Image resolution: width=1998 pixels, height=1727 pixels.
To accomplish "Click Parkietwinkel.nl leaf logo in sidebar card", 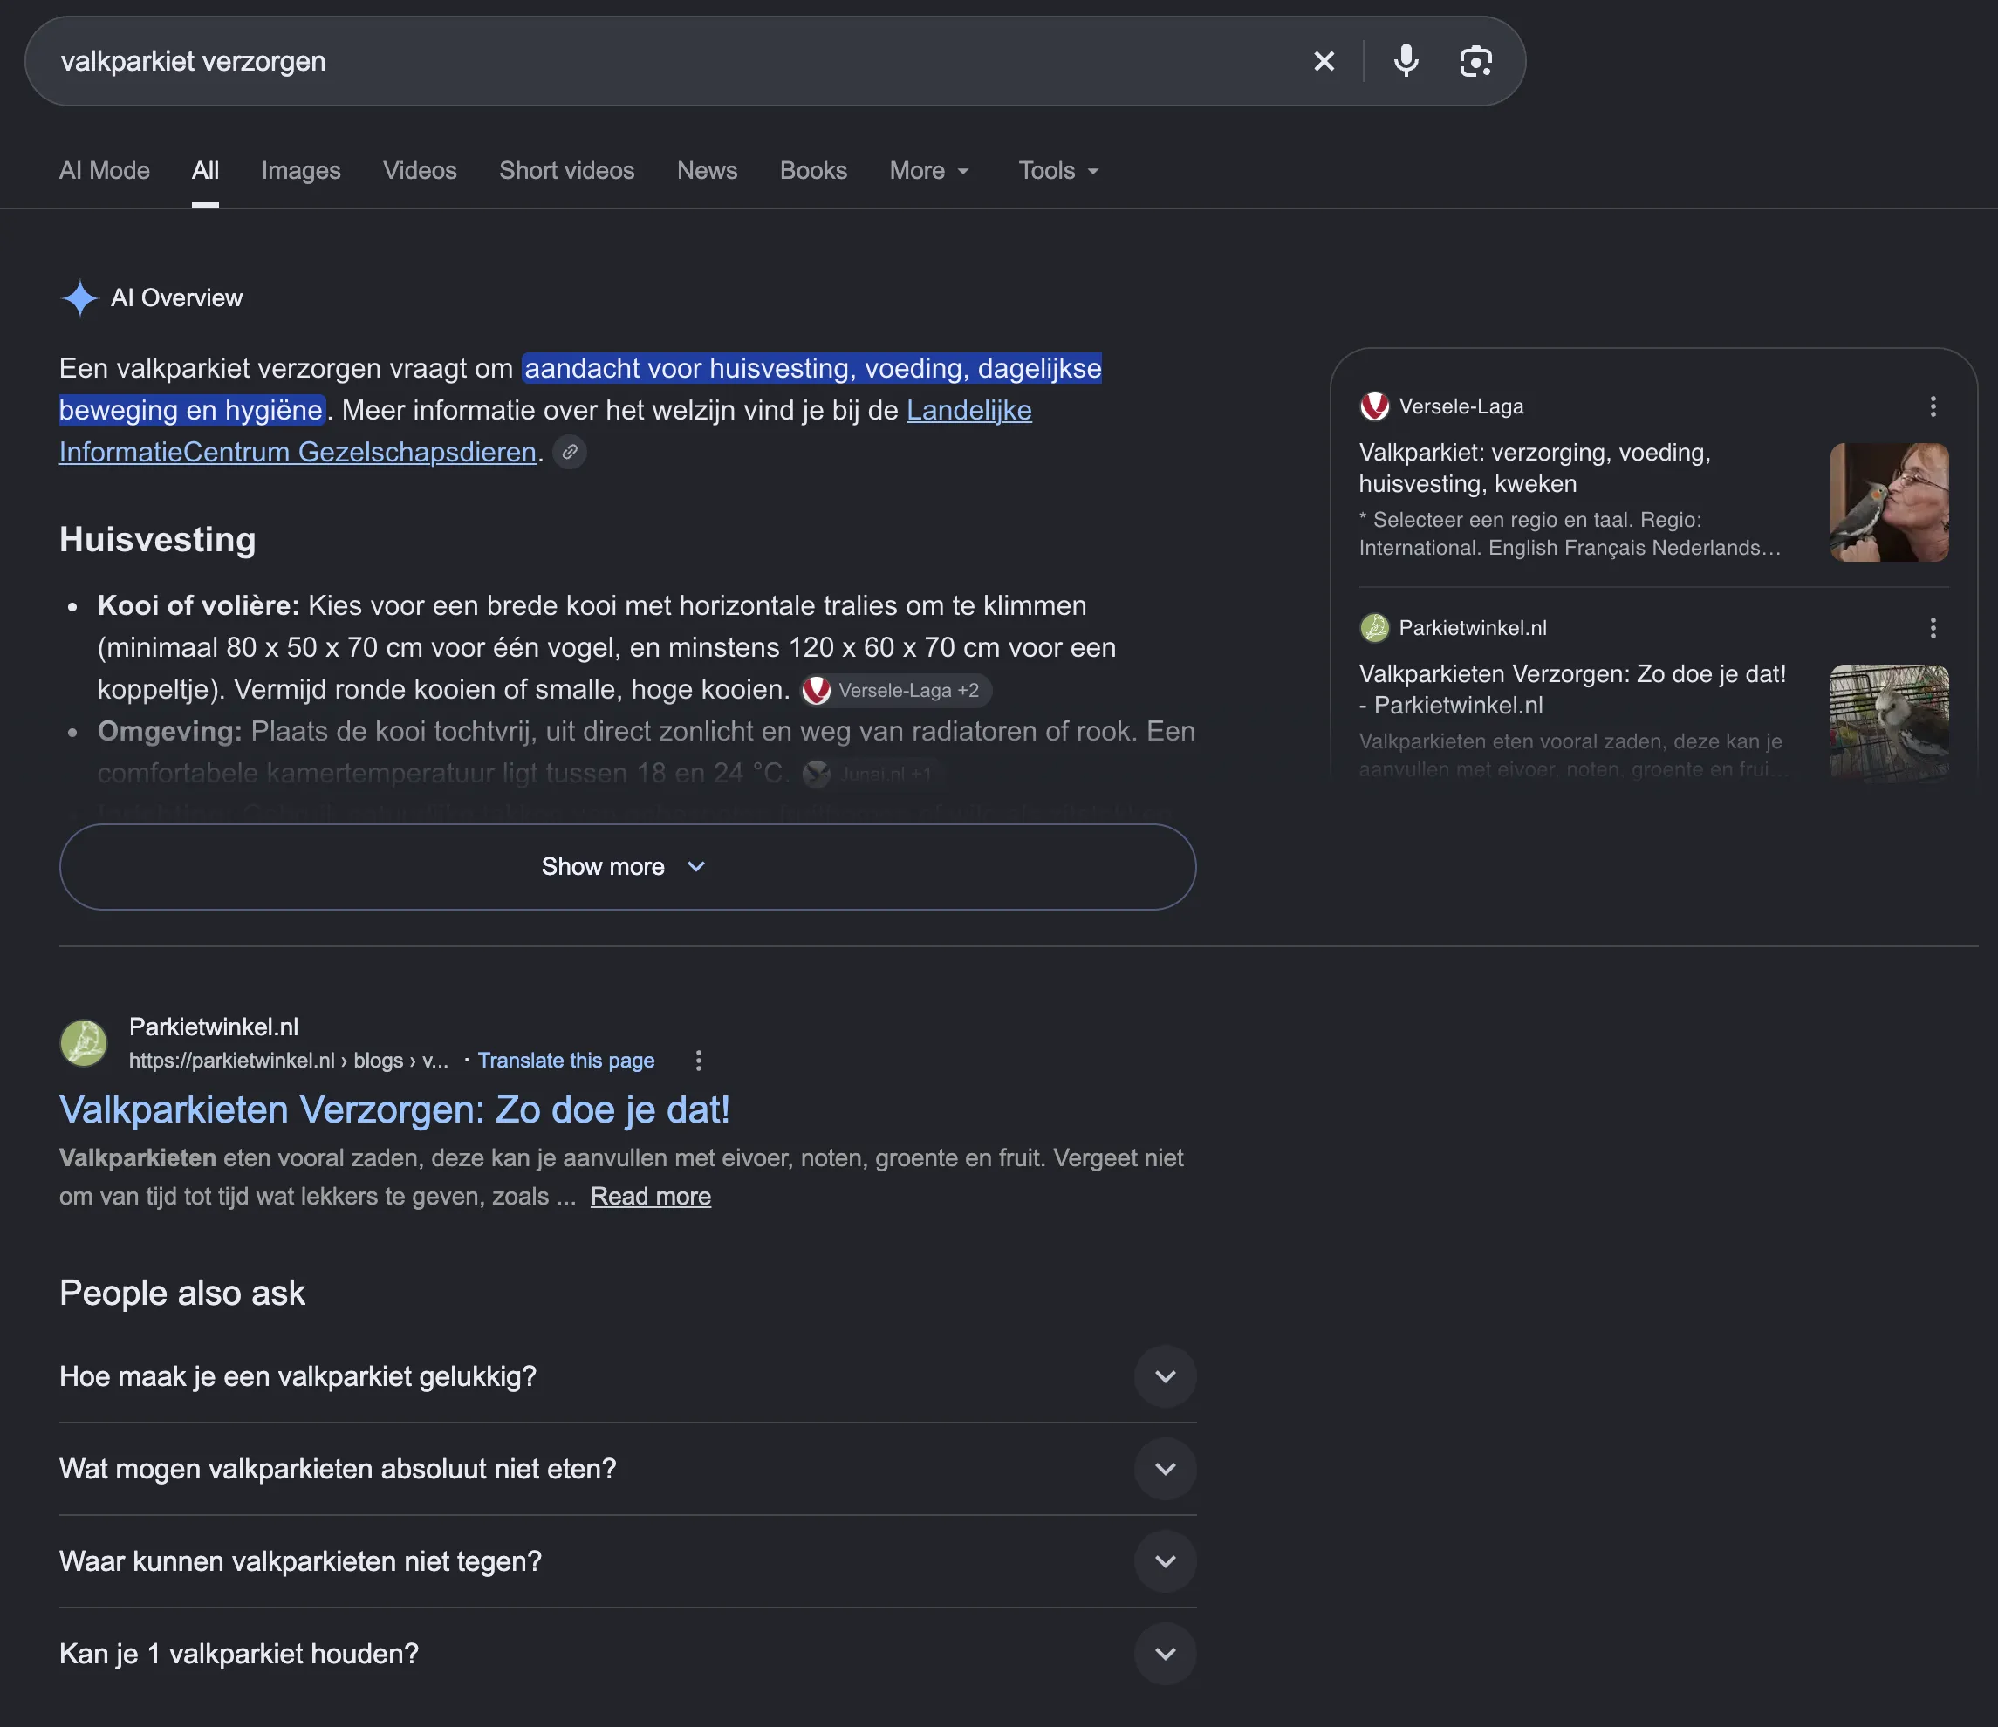I will [x=1374, y=628].
